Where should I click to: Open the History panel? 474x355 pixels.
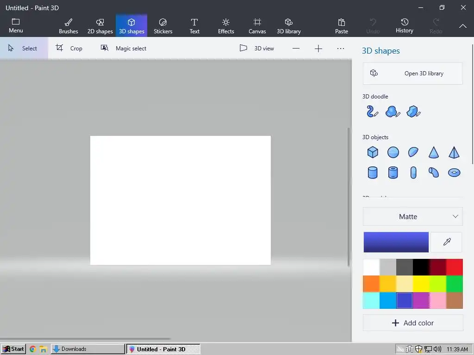tap(405, 26)
